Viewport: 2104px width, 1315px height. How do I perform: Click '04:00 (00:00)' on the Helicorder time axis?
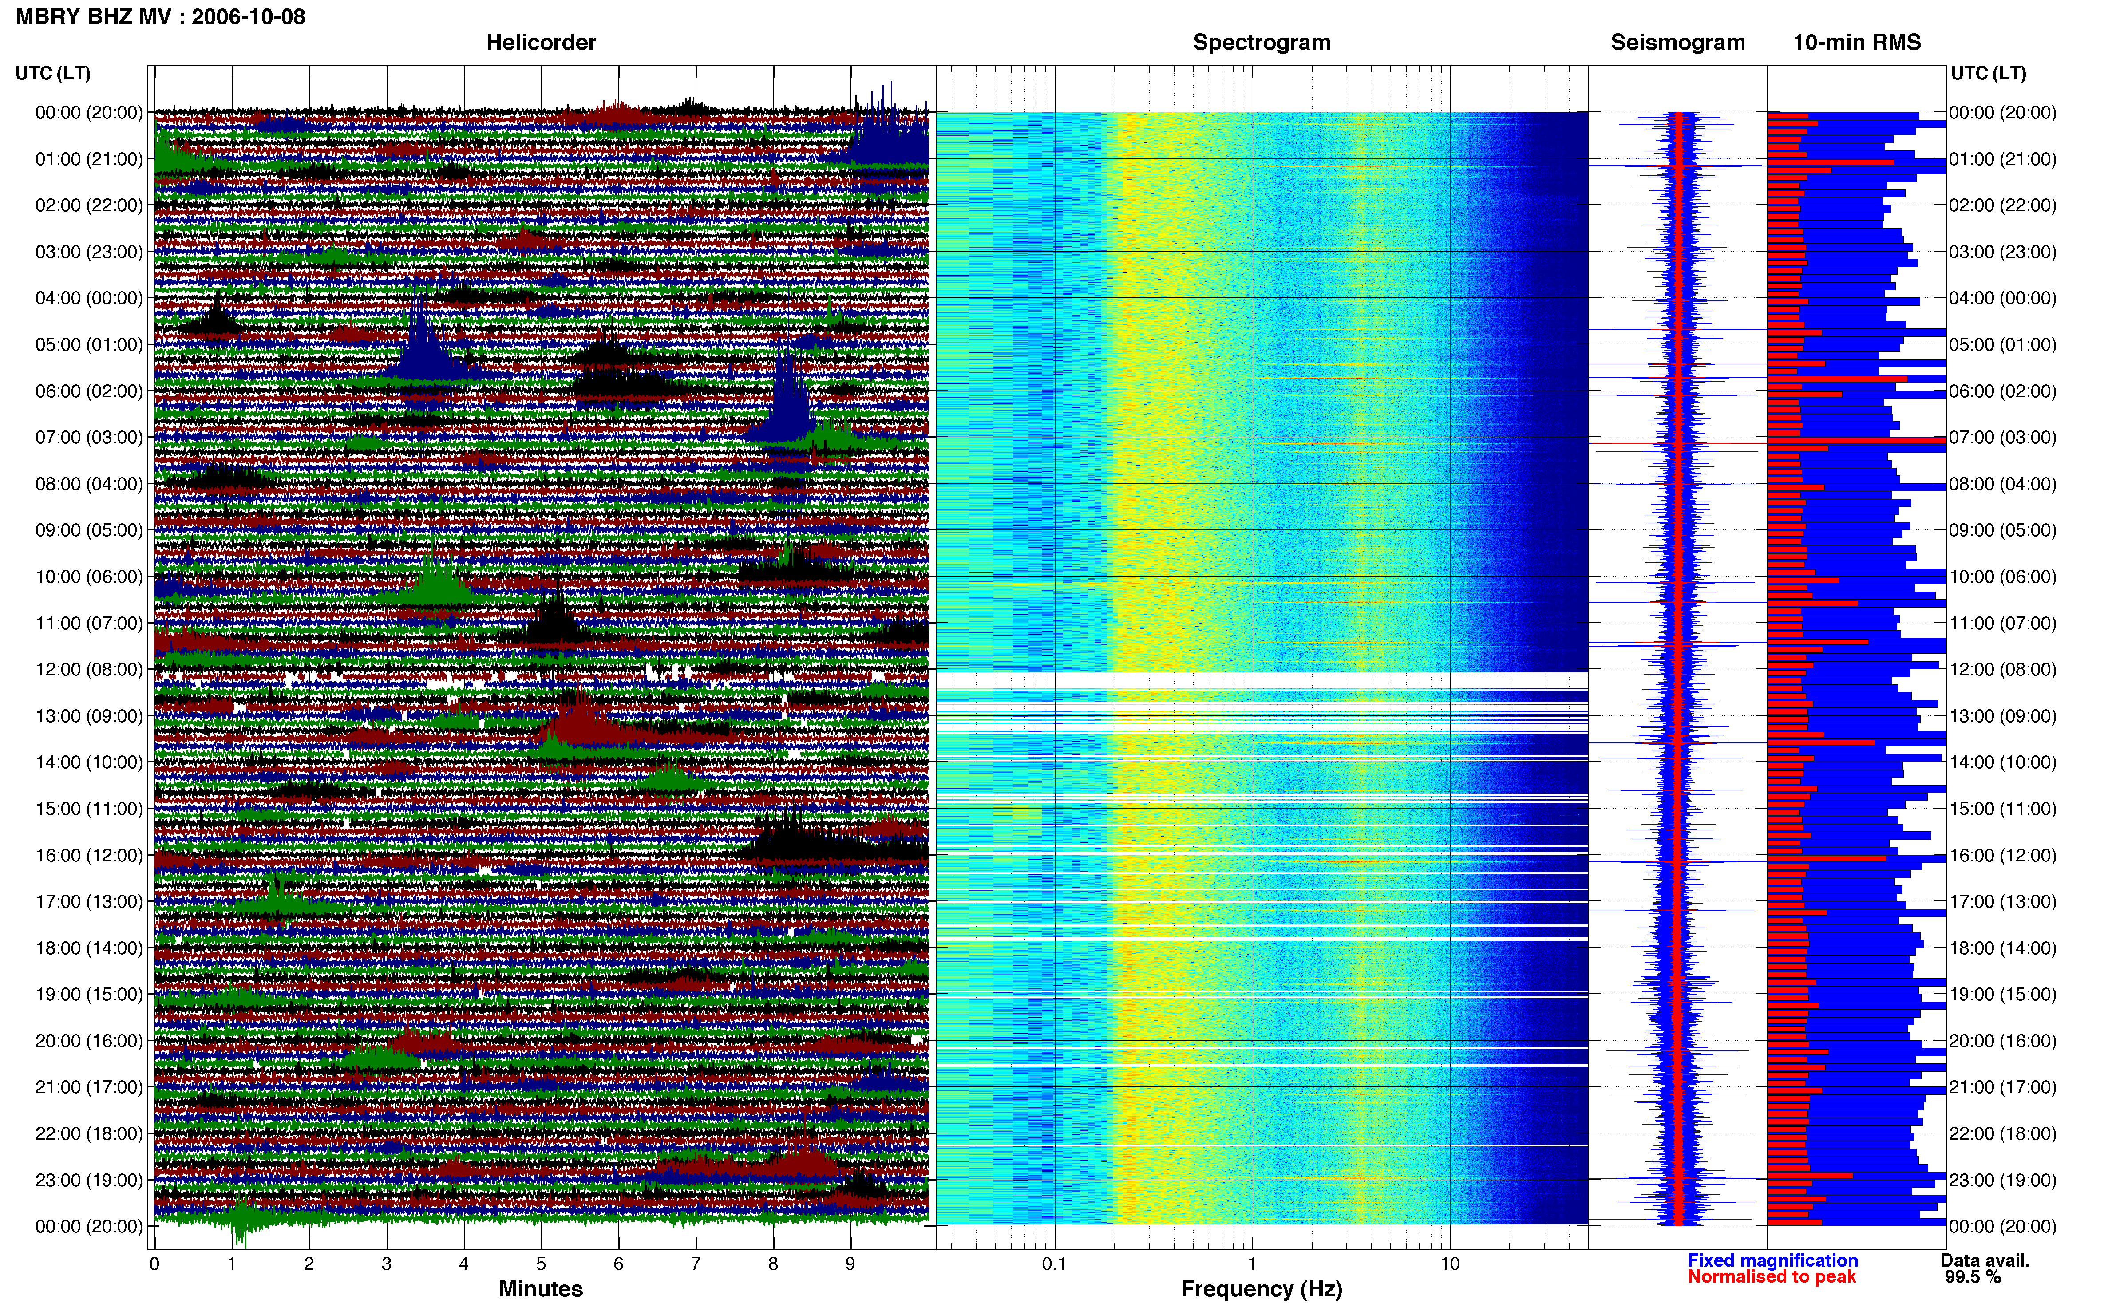tap(89, 298)
